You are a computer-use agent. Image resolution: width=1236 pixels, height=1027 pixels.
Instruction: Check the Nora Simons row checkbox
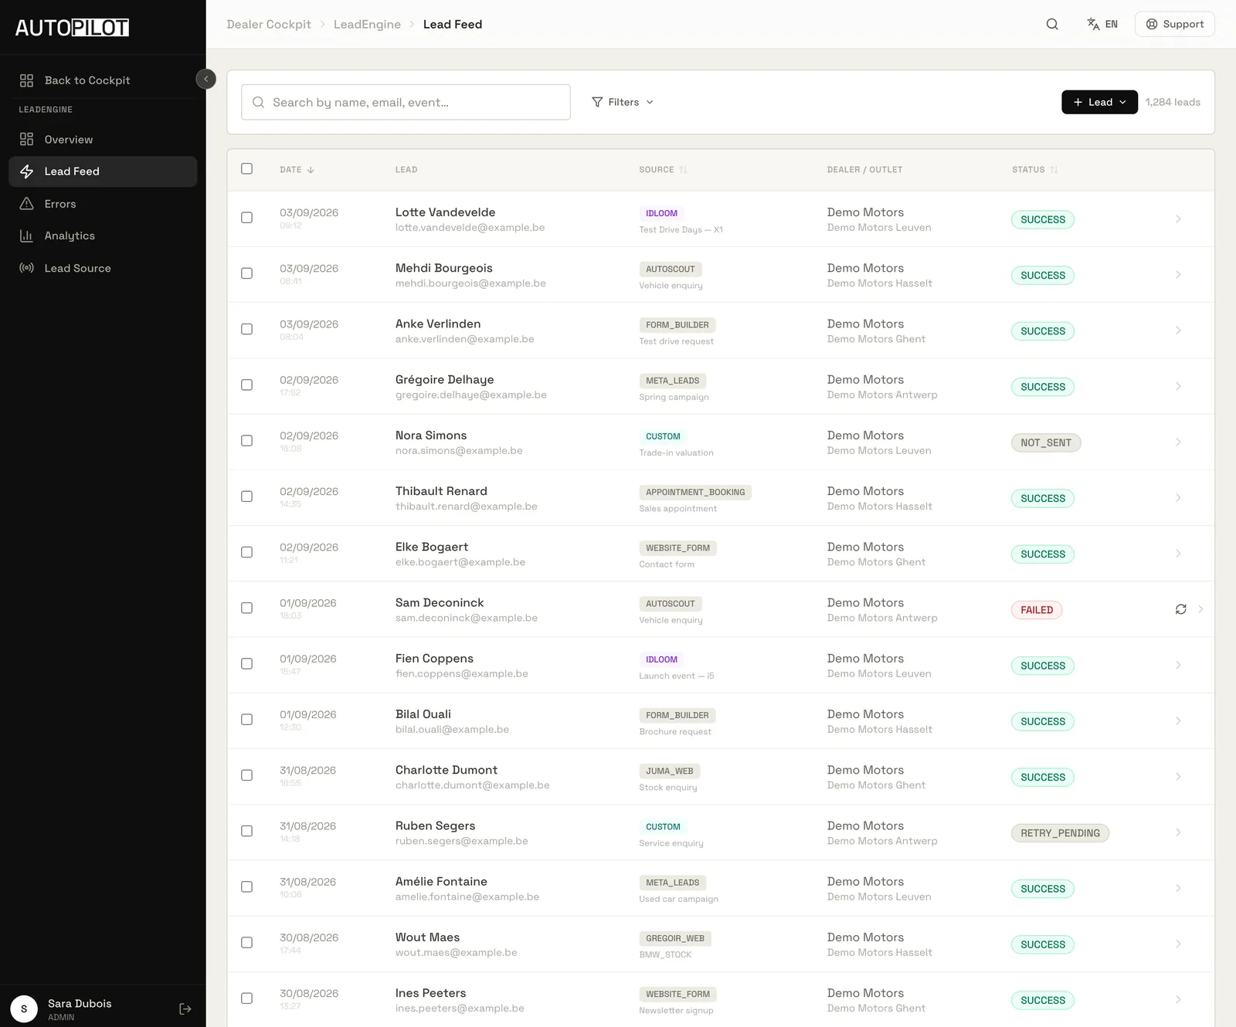tap(246, 441)
